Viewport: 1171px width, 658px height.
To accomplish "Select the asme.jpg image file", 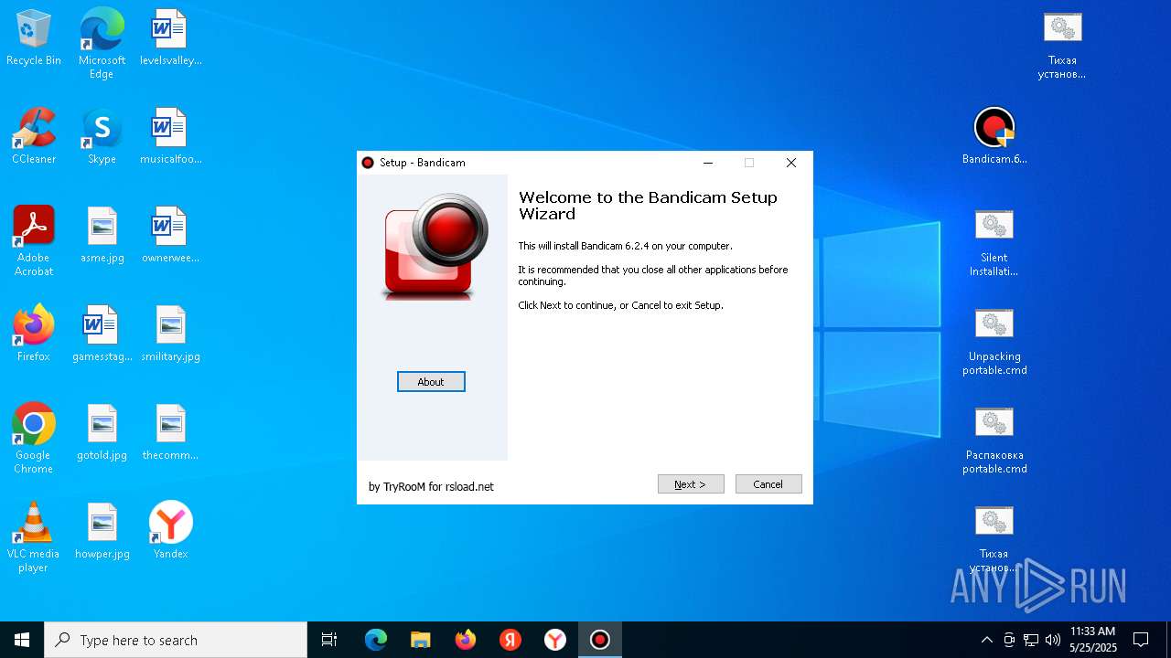I will [x=102, y=236].
